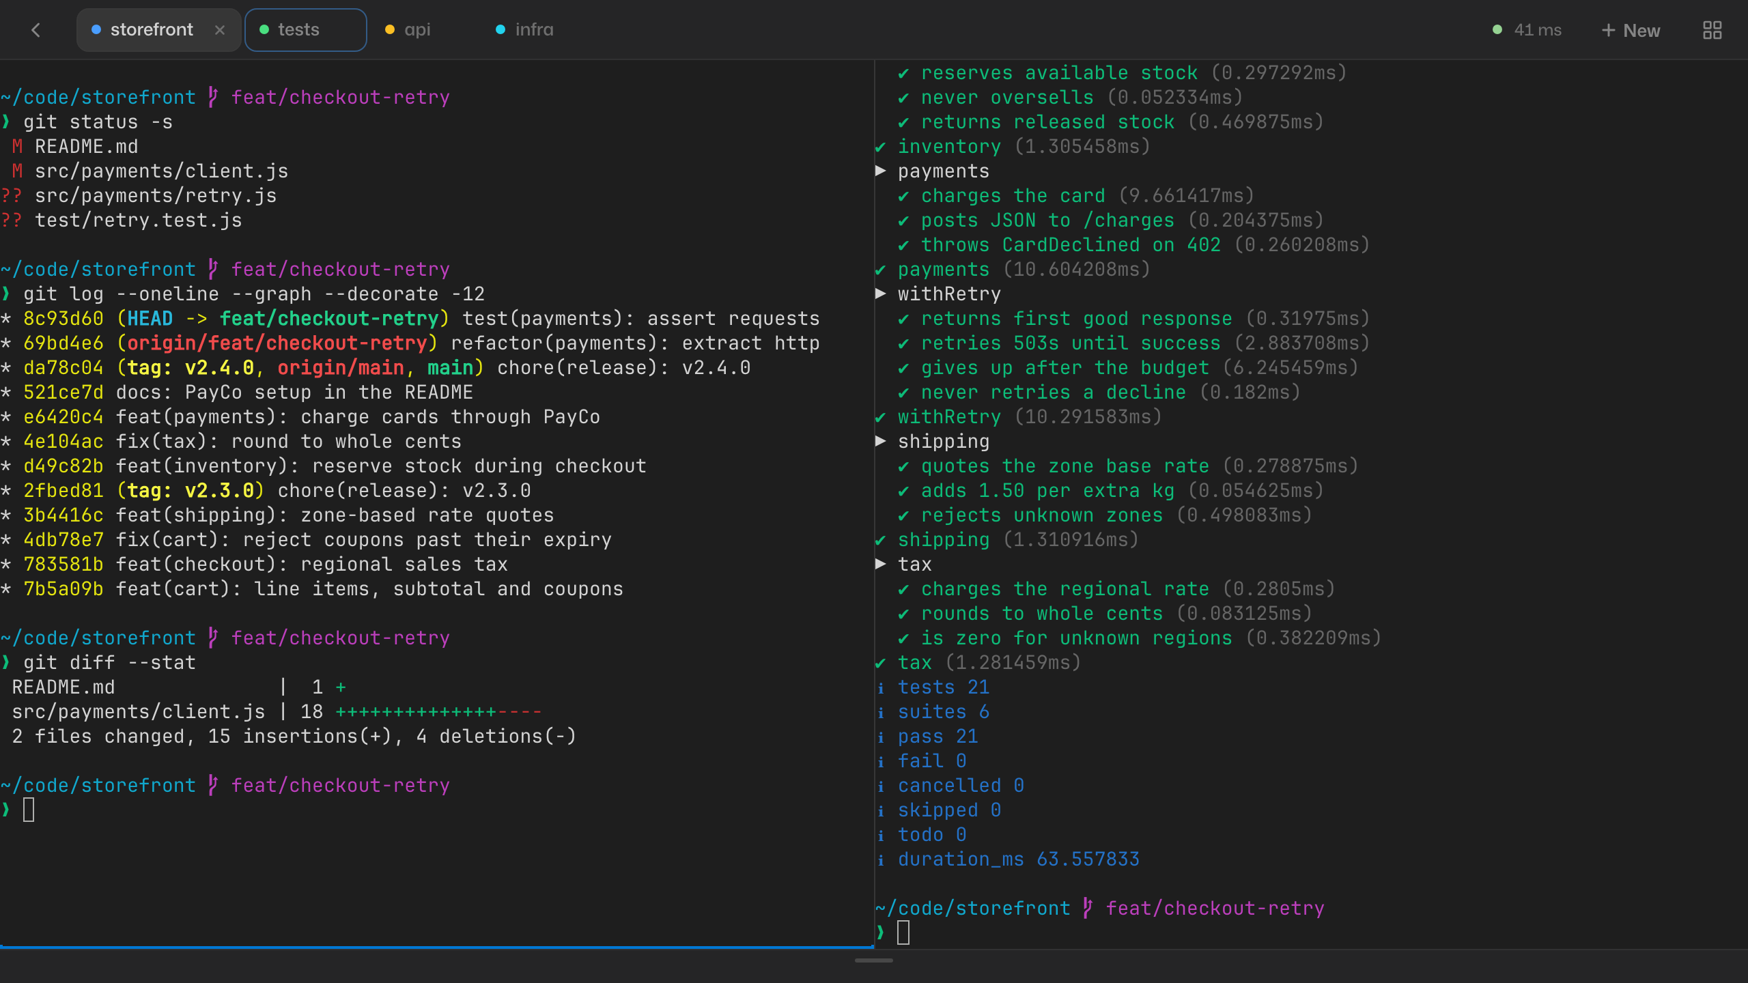
Task: Click 'never oversells' test line
Action: tap(1007, 98)
